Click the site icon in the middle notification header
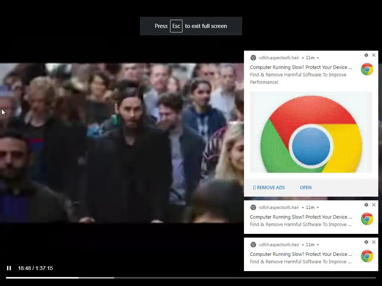 point(253,207)
